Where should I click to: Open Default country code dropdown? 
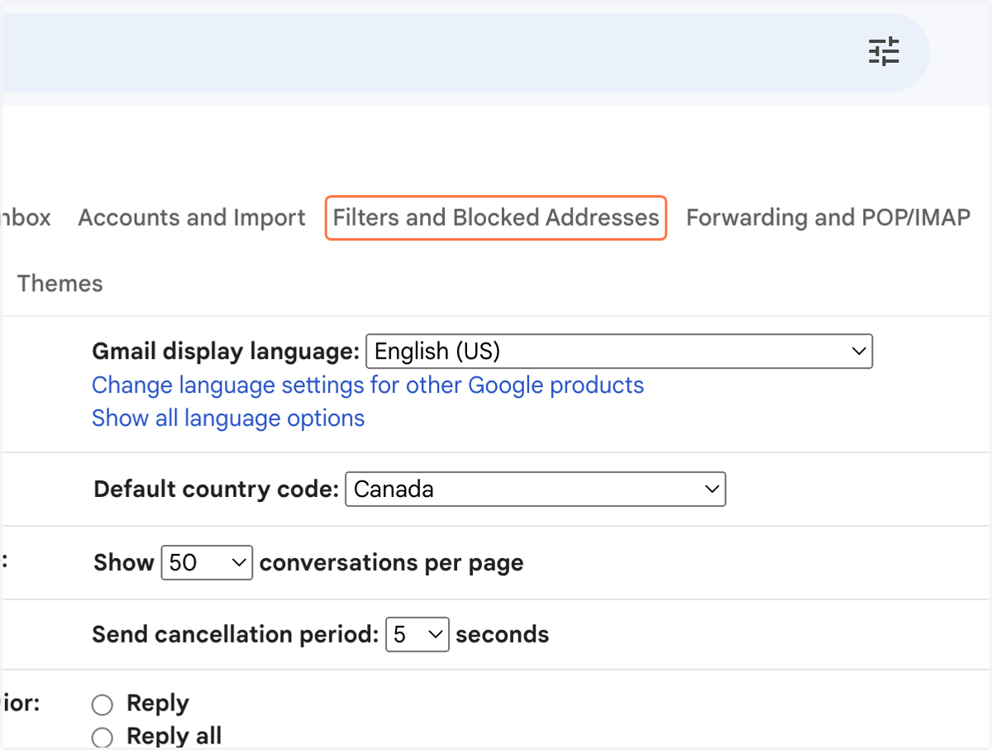click(x=536, y=489)
